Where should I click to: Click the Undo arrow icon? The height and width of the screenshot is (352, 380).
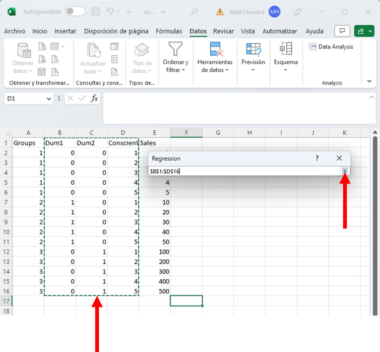(x=112, y=11)
